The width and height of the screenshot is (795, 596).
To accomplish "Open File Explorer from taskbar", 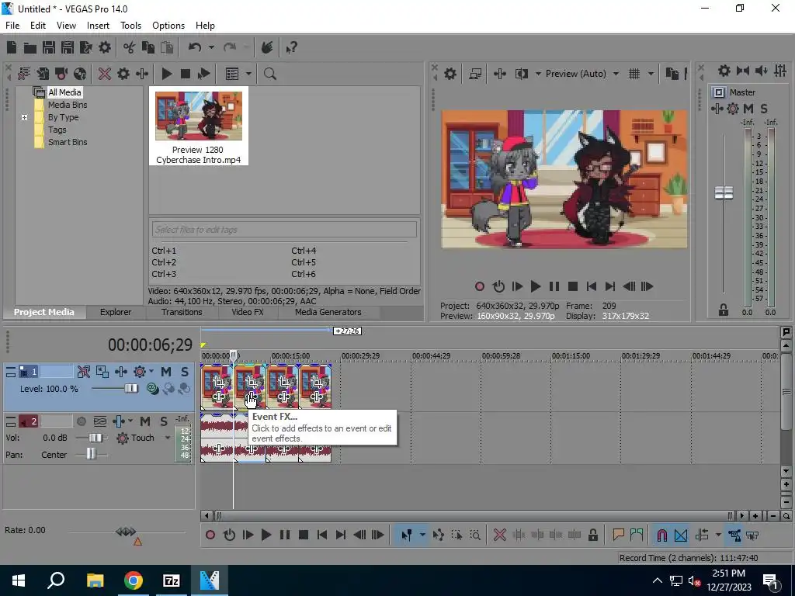I will [95, 580].
